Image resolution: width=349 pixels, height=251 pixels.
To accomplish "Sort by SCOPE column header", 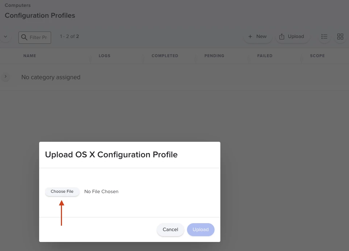I will pos(317,56).
